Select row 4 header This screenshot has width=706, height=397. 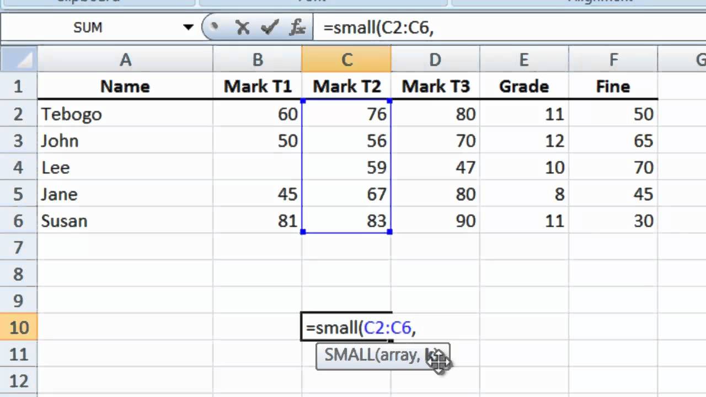[x=19, y=167]
